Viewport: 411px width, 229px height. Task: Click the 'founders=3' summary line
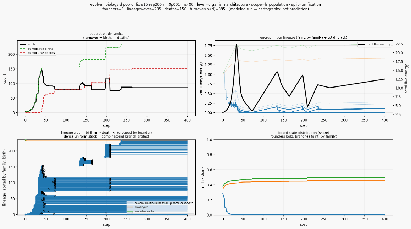(x=206, y=9)
